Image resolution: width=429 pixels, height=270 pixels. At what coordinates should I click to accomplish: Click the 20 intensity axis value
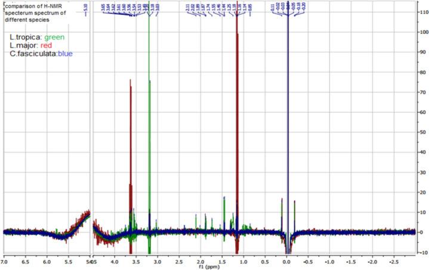pyautogui.click(x=423, y=193)
